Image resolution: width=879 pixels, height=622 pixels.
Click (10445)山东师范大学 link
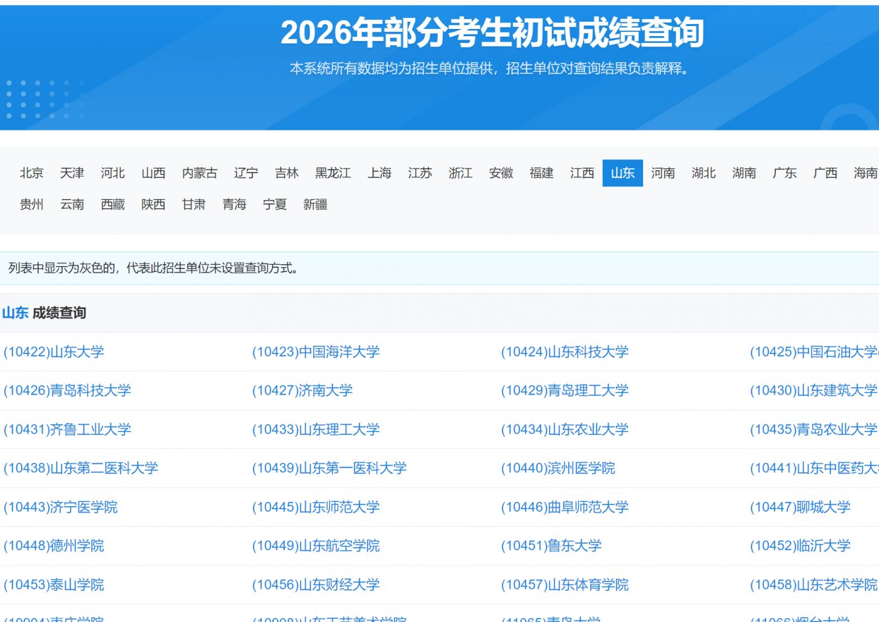316,507
